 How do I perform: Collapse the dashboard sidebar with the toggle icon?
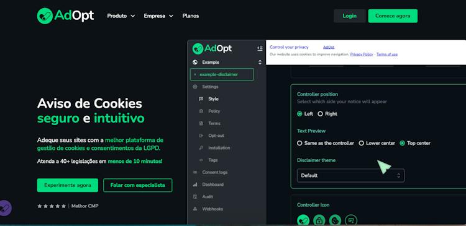click(260, 48)
